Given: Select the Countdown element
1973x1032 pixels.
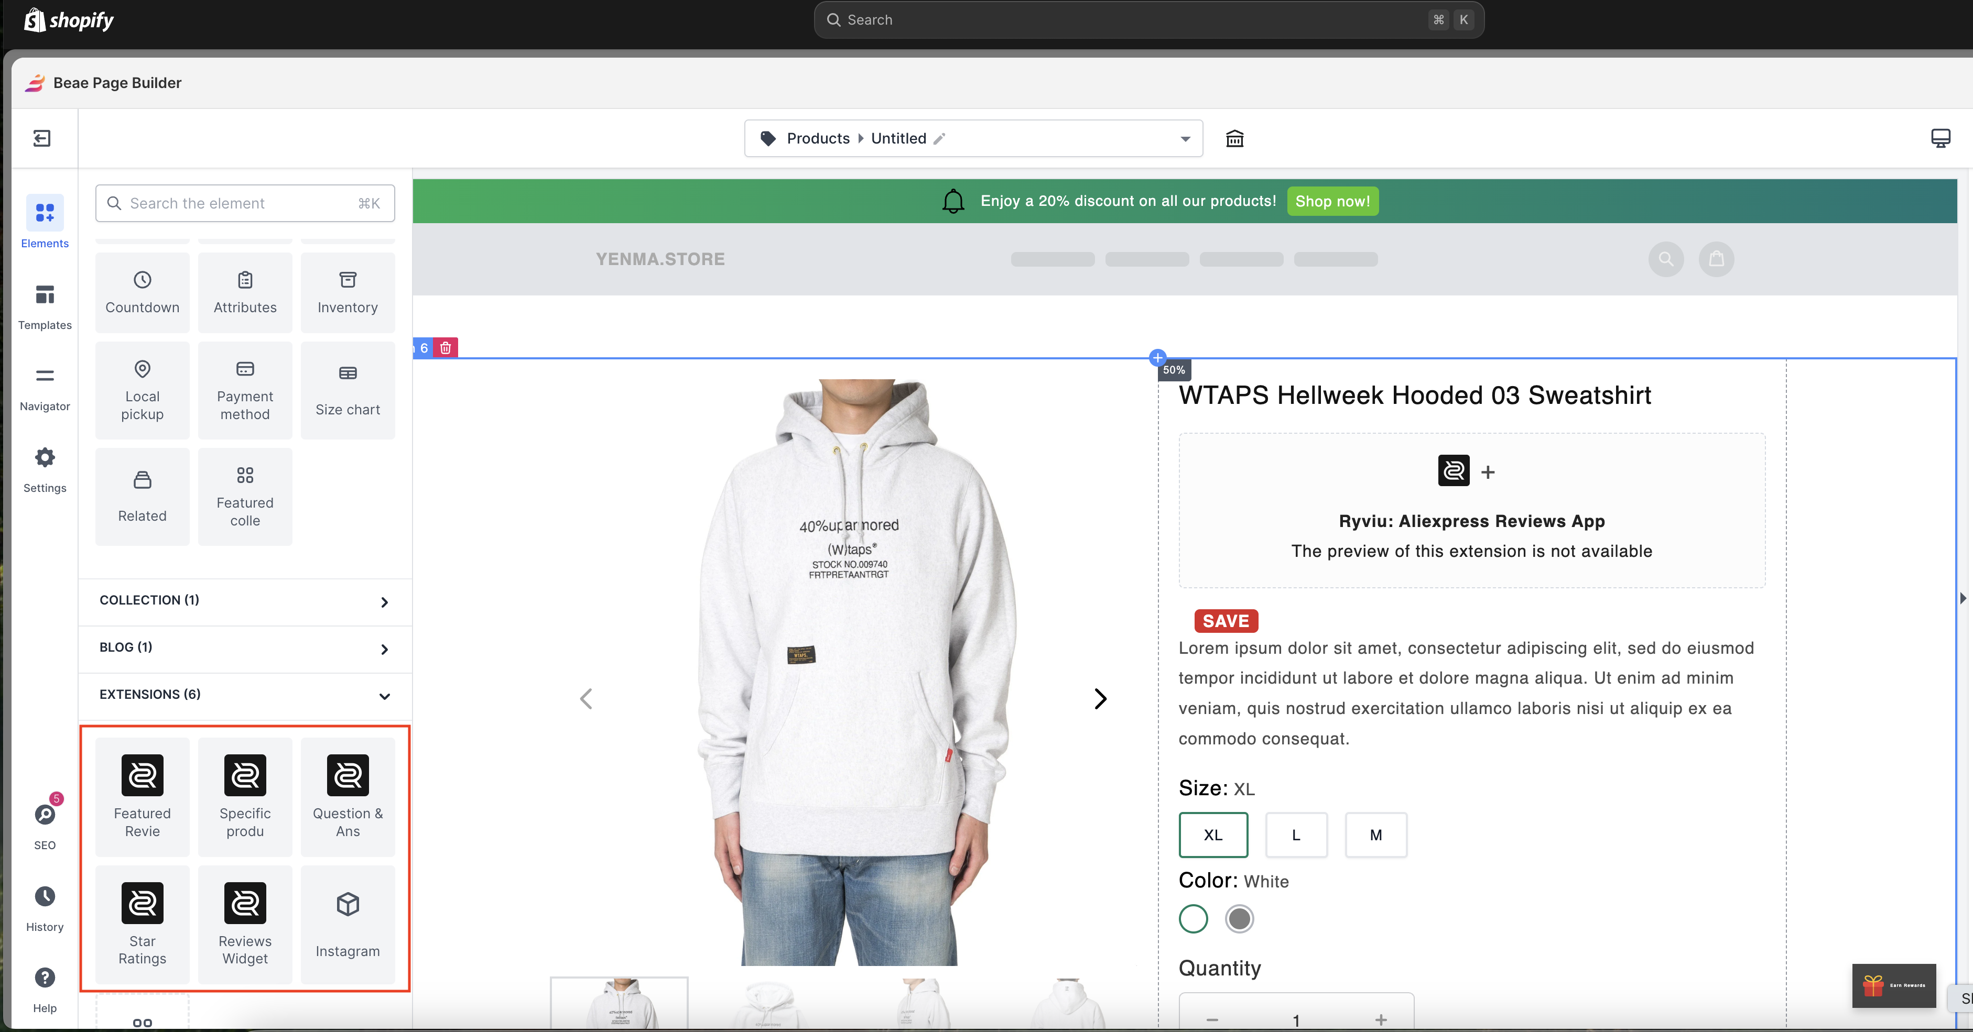Looking at the screenshot, I should coord(143,292).
